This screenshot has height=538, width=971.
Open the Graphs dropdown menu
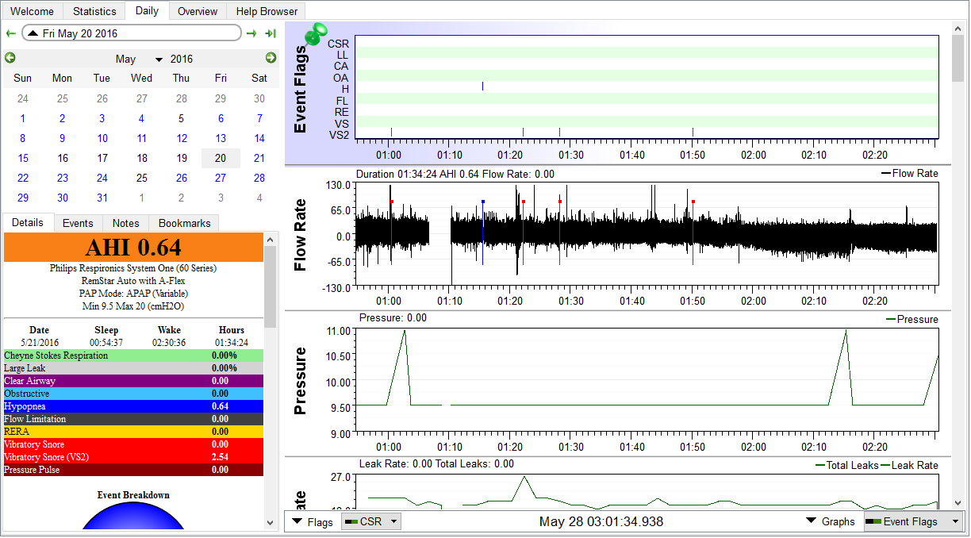(x=831, y=522)
